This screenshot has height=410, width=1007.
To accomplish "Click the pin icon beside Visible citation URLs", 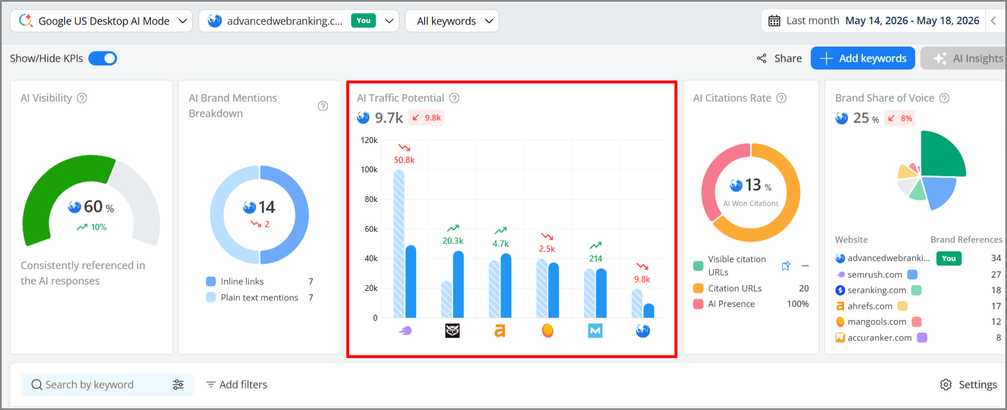I will click(x=786, y=265).
